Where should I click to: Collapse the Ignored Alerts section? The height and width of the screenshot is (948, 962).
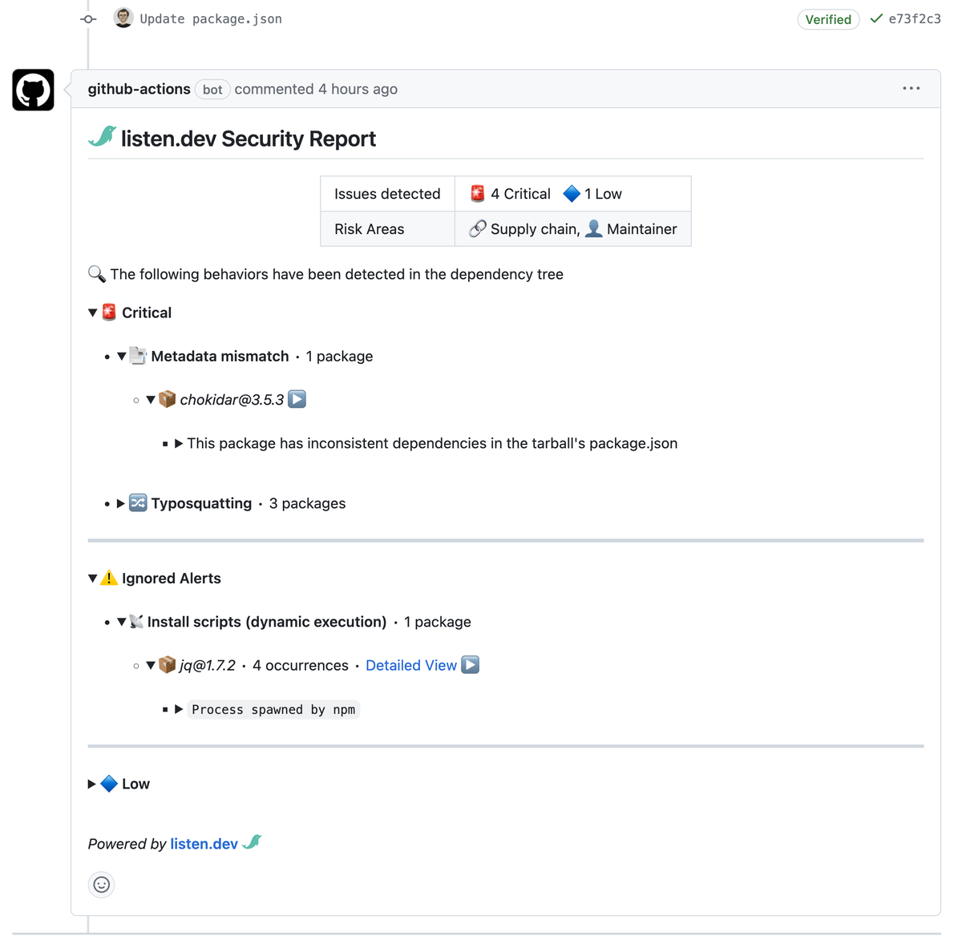coord(93,578)
